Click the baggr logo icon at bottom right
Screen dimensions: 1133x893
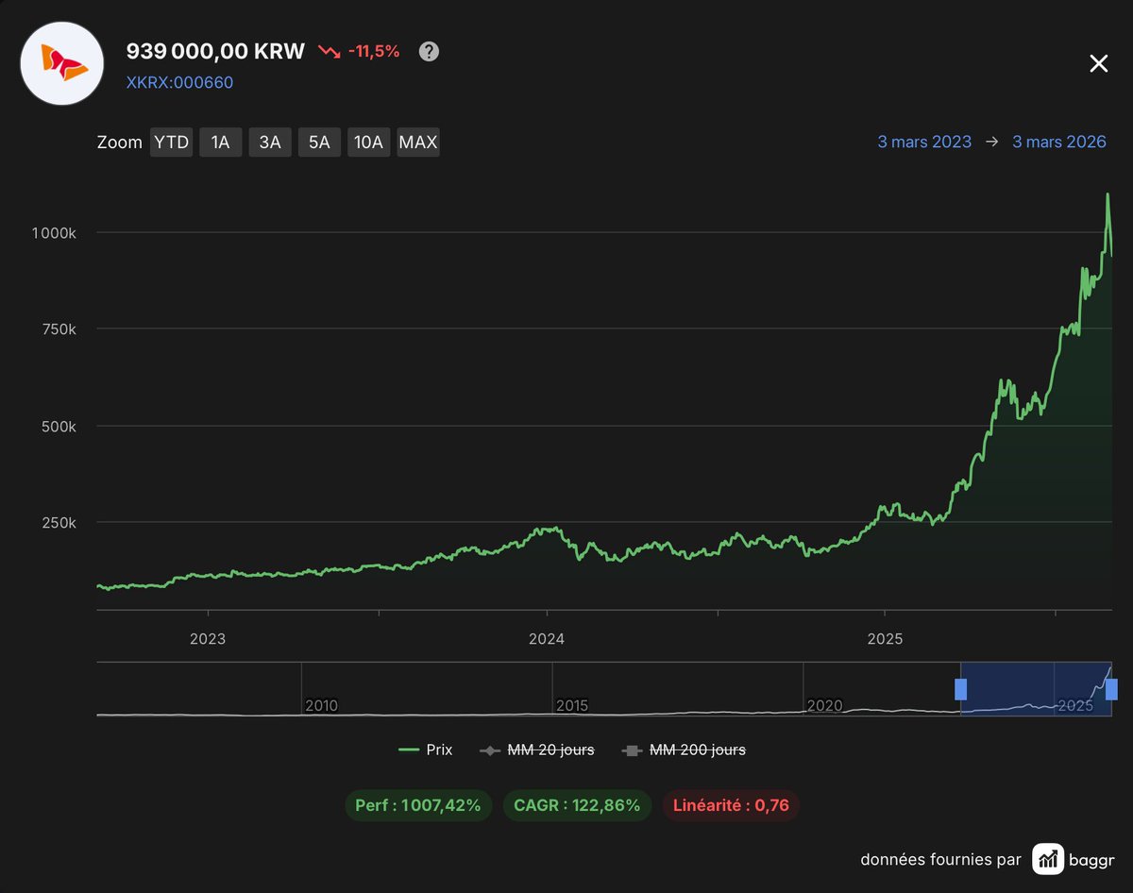[x=1048, y=860]
